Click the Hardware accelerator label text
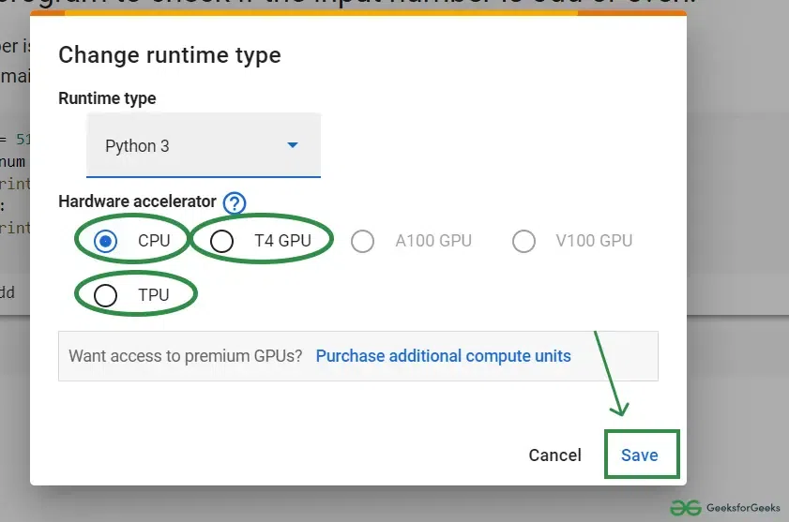This screenshot has height=522, width=789. (x=137, y=201)
